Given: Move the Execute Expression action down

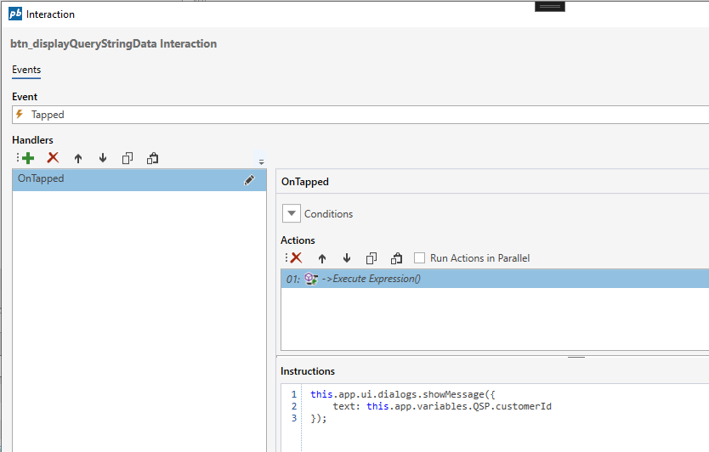Looking at the screenshot, I should [x=347, y=258].
